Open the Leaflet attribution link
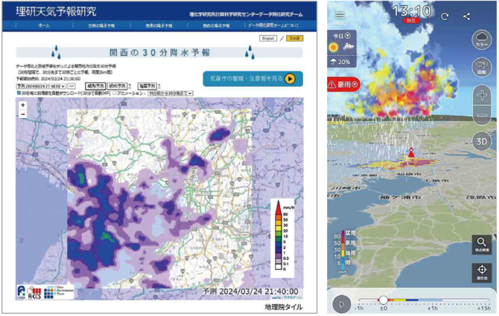The height and width of the screenshot is (316, 499). pos(276,297)
